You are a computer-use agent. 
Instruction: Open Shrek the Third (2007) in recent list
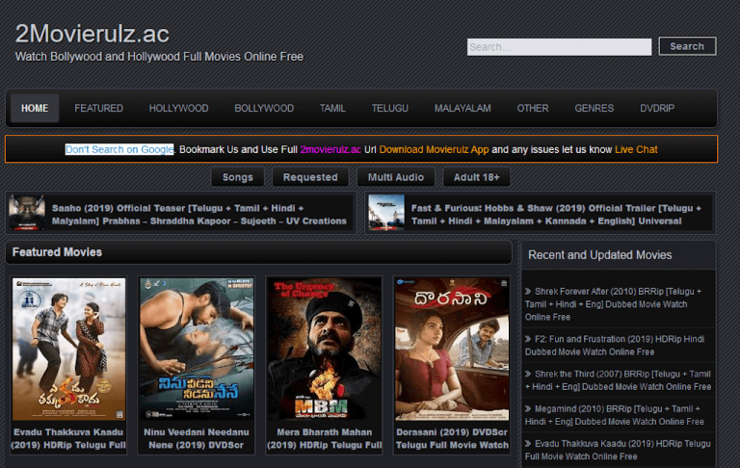click(x=618, y=380)
